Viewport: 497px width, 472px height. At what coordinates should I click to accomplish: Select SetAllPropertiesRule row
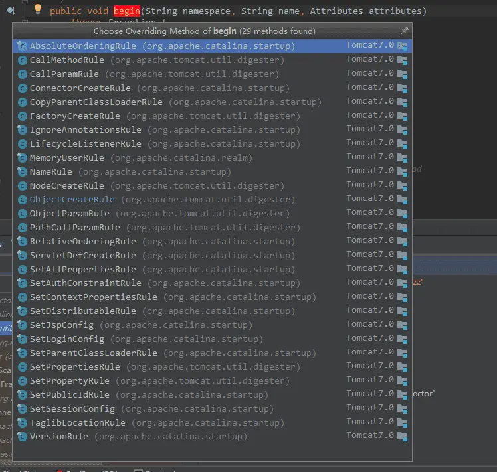click(x=212, y=269)
